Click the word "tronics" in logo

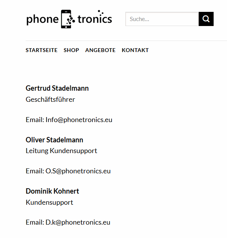95,18
